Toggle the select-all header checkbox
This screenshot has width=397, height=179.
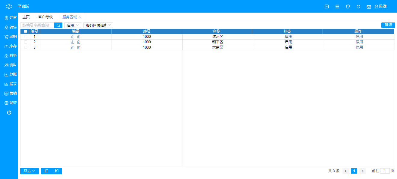tap(26, 31)
